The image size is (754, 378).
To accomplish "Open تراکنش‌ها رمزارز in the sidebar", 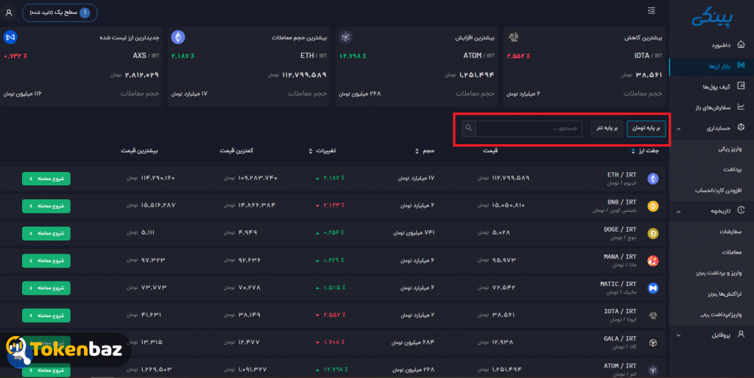I will point(725,294).
